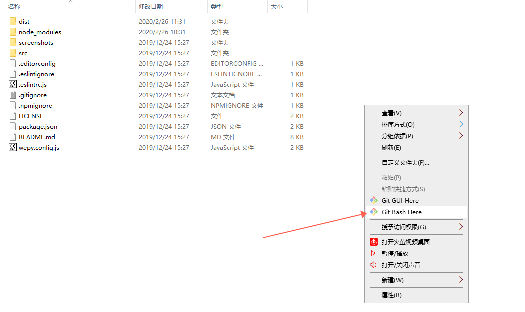Screen dimensions: 525x312
Task: Sort files by the 名称 column header
Action: [x=12, y=7]
